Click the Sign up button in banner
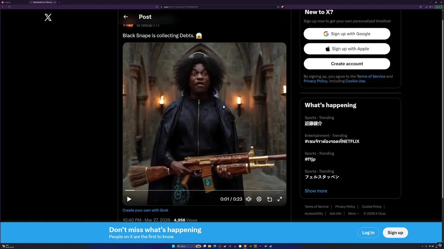 (x=395, y=233)
